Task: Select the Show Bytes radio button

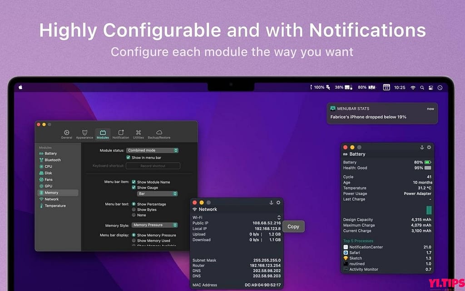Action: click(x=134, y=210)
